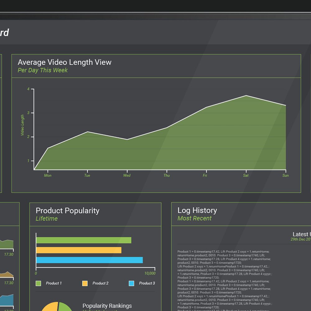Click the Saturday peak point on the line

point(246,95)
